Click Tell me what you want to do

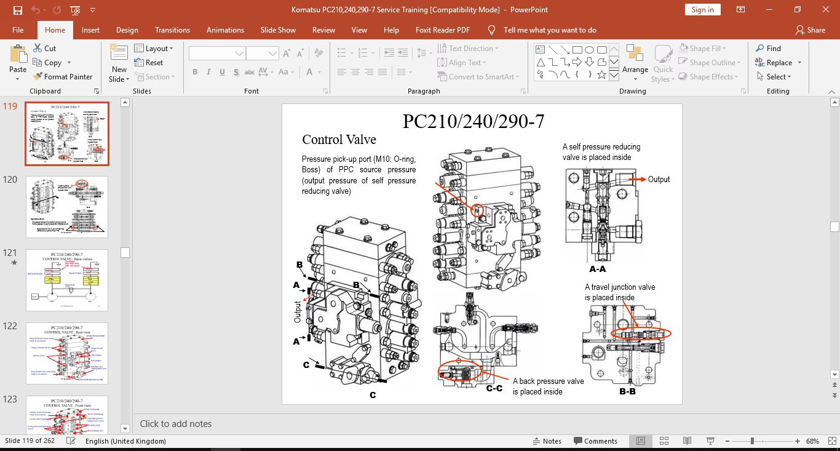550,30
